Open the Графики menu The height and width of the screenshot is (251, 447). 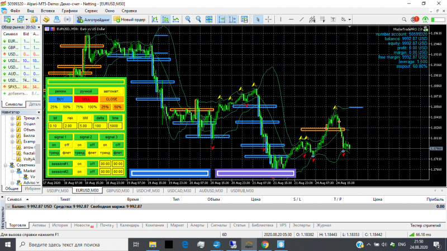[69, 11]
